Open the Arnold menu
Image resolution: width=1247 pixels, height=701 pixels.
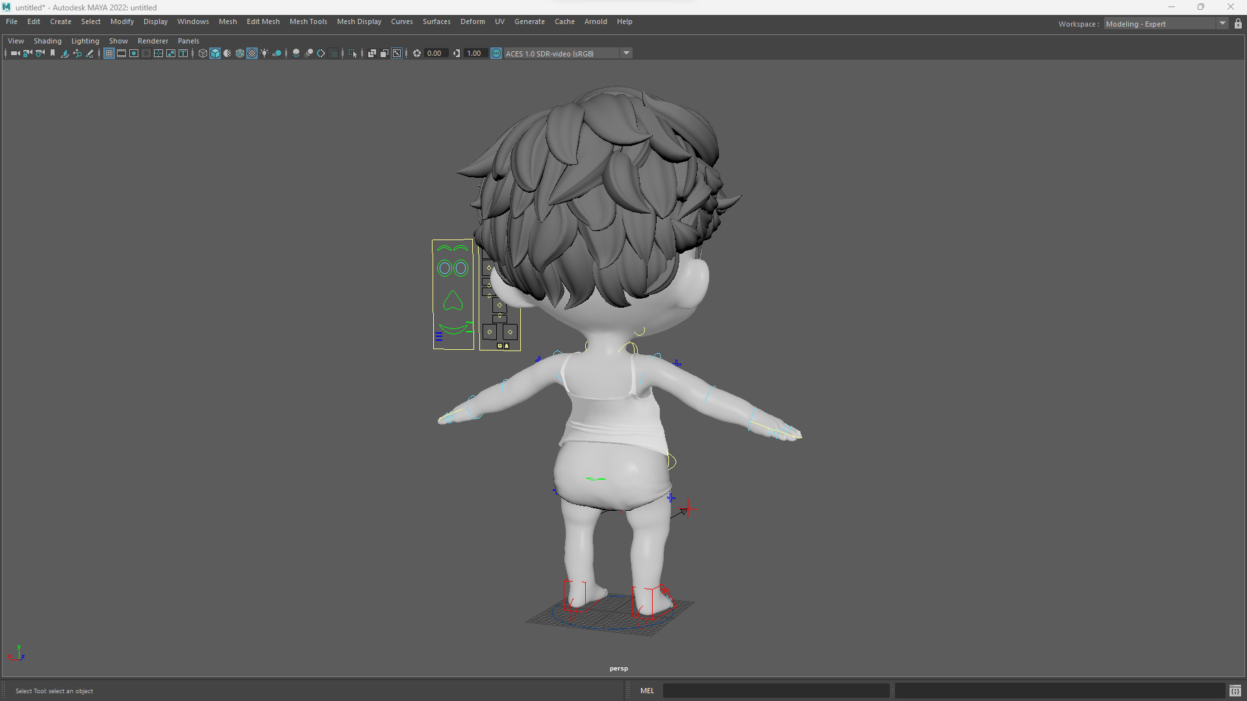point(596,21)
